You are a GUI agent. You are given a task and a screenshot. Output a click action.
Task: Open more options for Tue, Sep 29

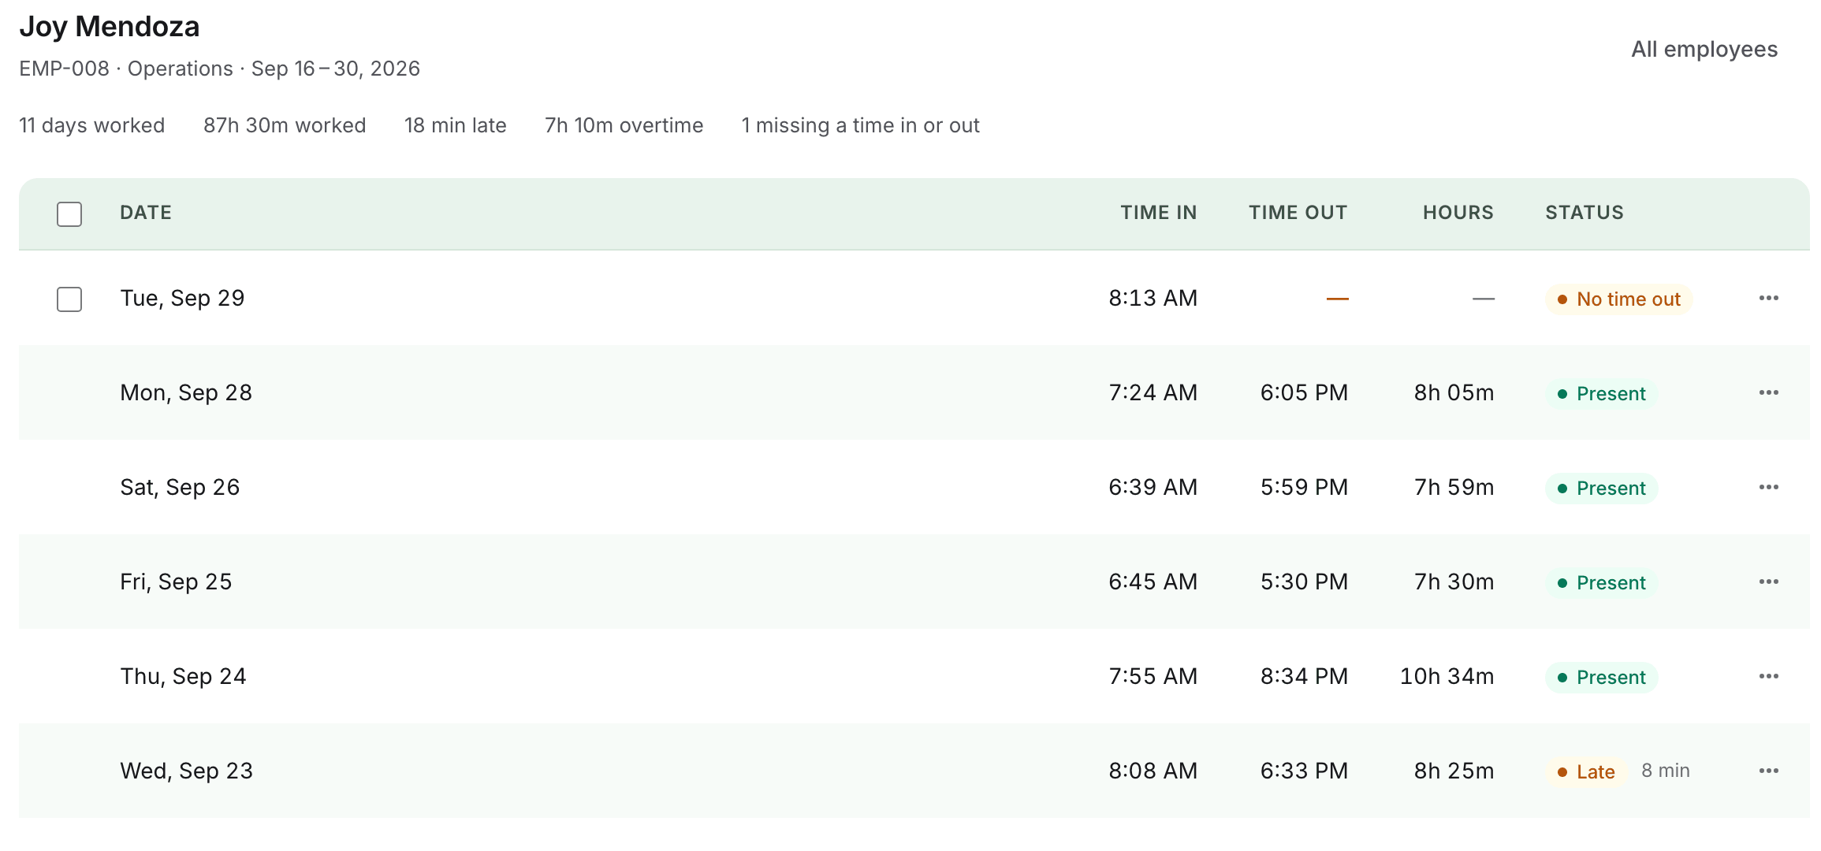pyautogui.click(x=1768, y=298)
